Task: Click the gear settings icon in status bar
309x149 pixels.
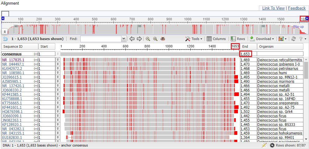Action: [x=272, y=146]
